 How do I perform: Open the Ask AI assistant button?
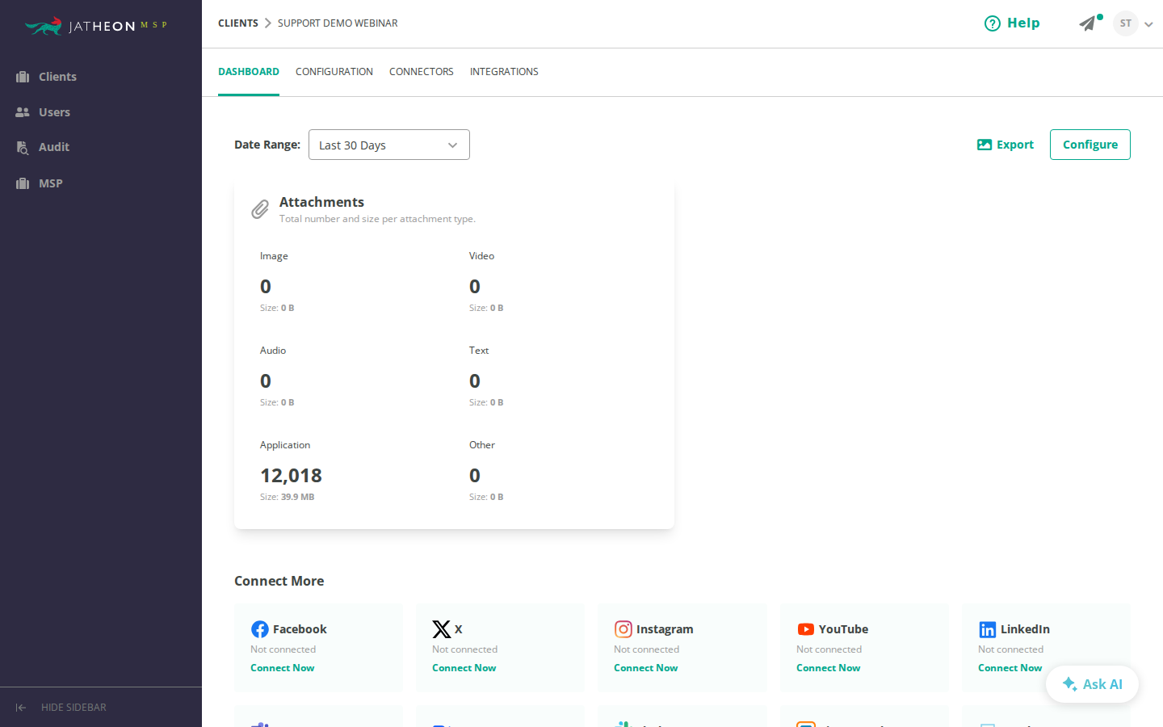point(1092,684)
